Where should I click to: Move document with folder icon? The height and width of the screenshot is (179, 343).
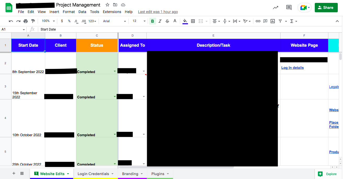(x=115, y=5)
